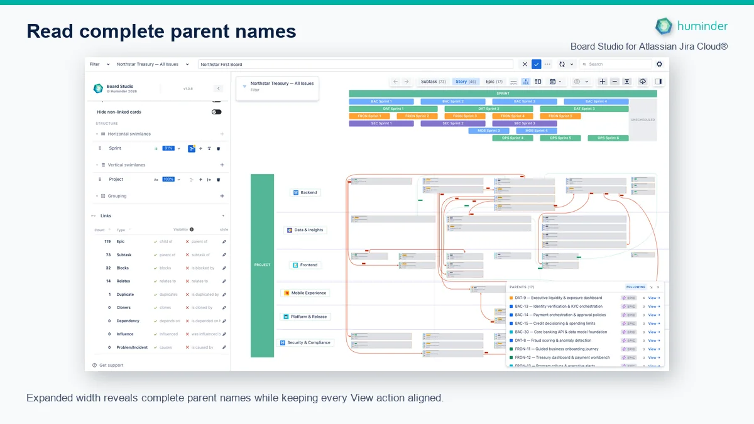Image resolution: width=754 pixels, height=424 pixels.
Task: Expand the Grouping section
Action: [x=97, y=196]
